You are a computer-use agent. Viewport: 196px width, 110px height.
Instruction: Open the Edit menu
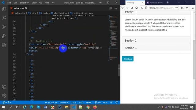point(15,3)
